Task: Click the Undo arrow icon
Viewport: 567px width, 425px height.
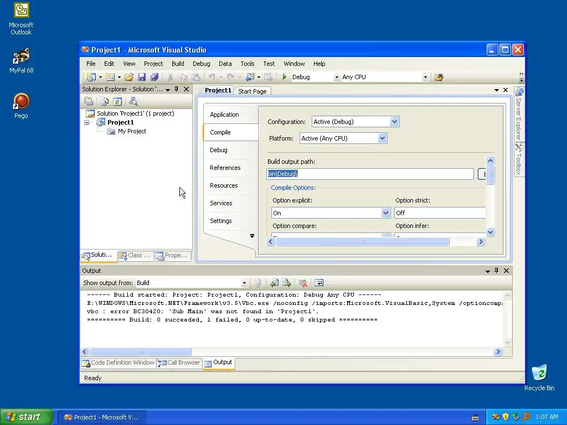Action: pos(212,77)
